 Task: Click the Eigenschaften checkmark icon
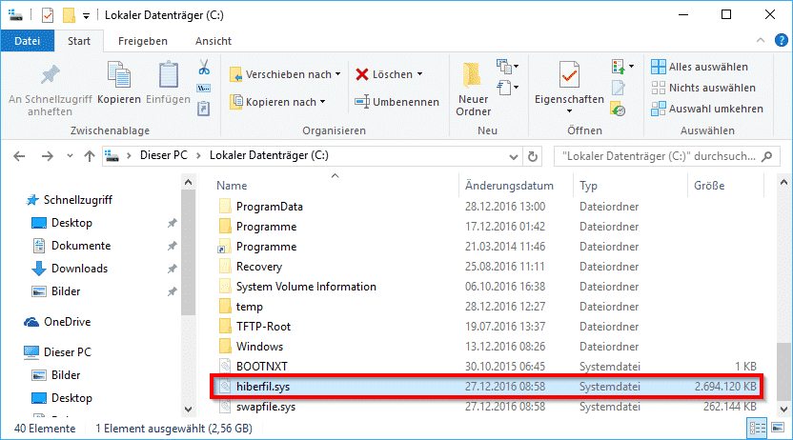pyautogui.click(x=569, y=75)
